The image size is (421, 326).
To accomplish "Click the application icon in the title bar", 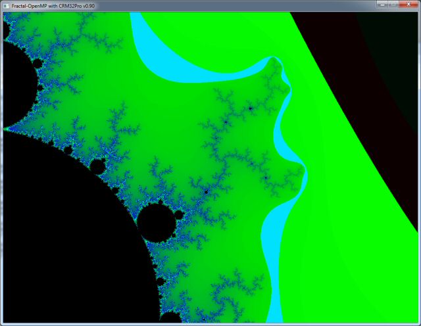I will coord(6,6).
